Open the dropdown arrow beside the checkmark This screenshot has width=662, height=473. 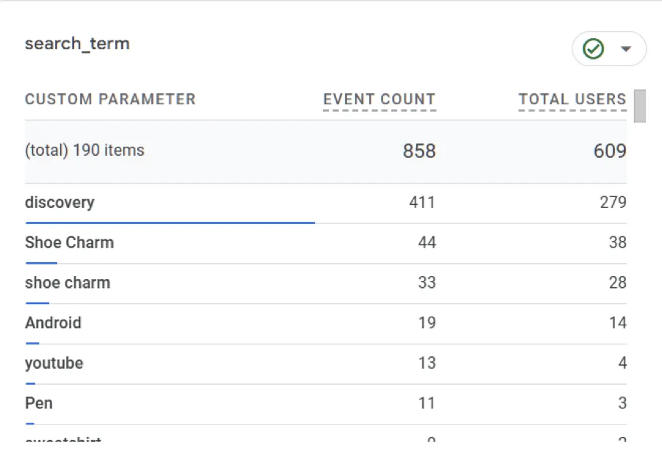pyautogui.click(x=626, y=49)
